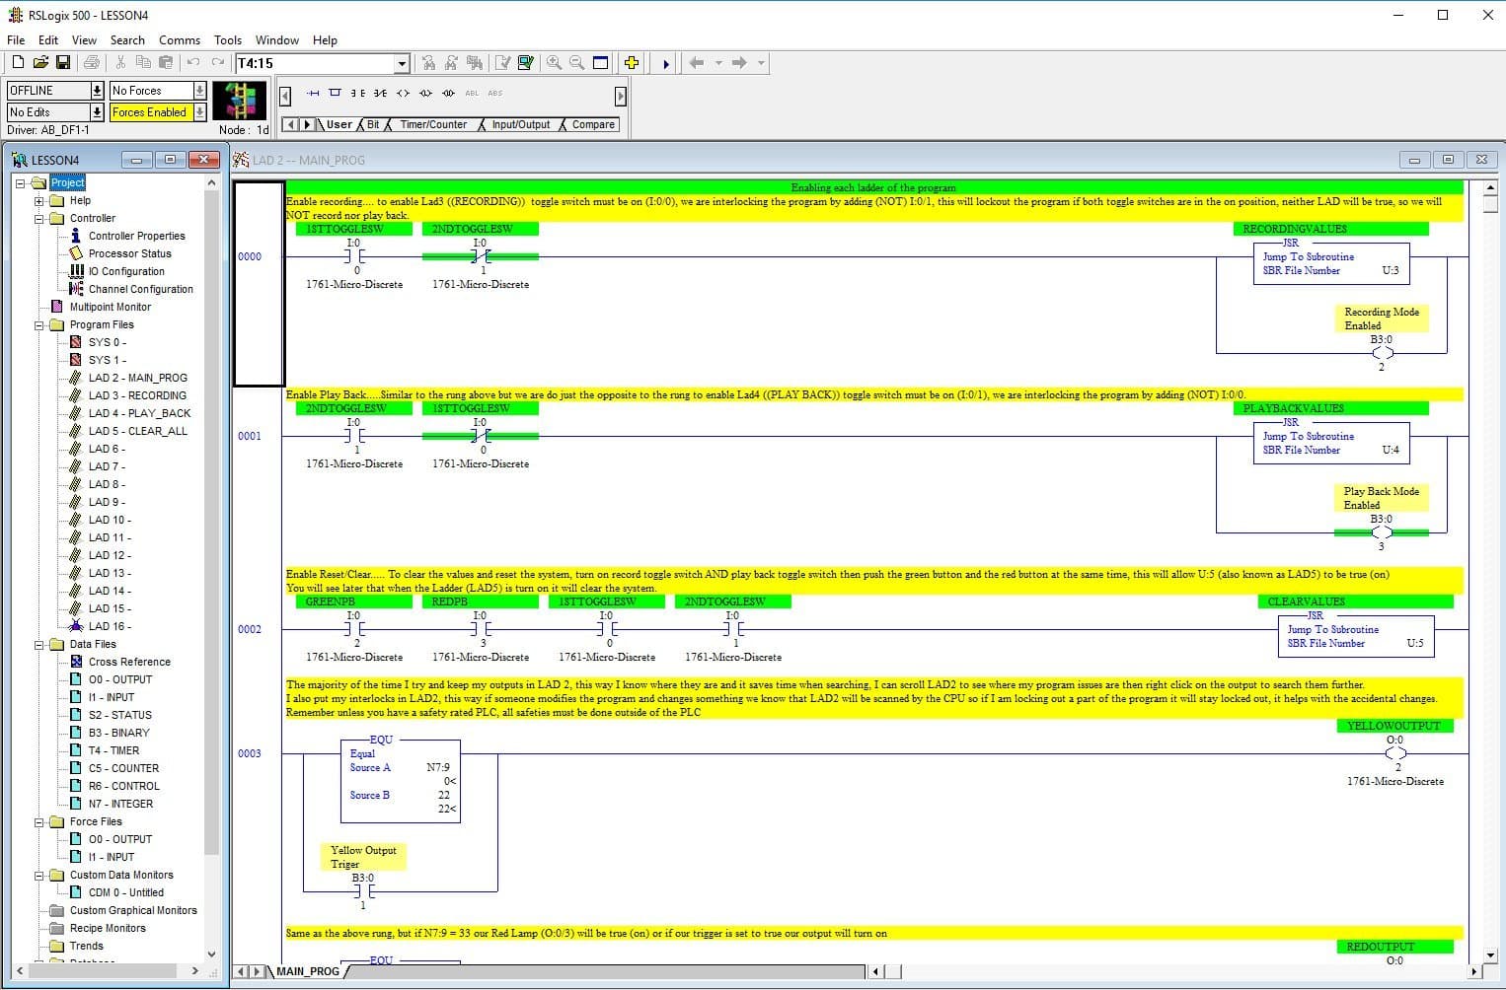Viewport: 1506px width, 990px height.
Task: Insert a new rung from the instruction palette
Action: (312, 93)
